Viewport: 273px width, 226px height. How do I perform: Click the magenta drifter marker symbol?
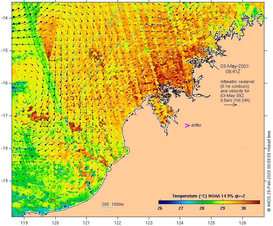click(x=187, y=126)
